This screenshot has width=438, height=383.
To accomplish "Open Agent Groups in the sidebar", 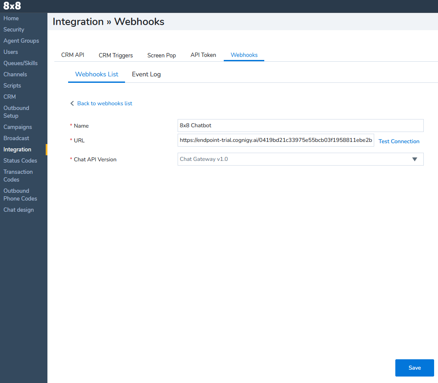I will [x=21, y=41].
